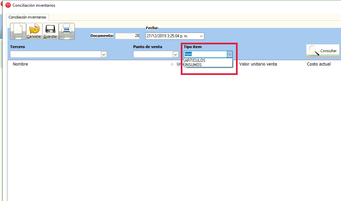341x201 pixels.
Task: Choose INSUMOS from the Tipo item list
Action: 193,65
